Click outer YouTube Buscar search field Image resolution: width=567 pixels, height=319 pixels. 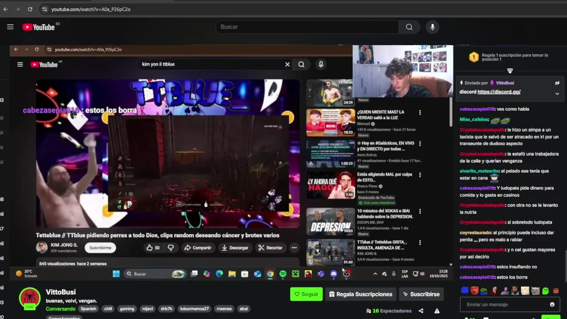[x=307, y=27]
